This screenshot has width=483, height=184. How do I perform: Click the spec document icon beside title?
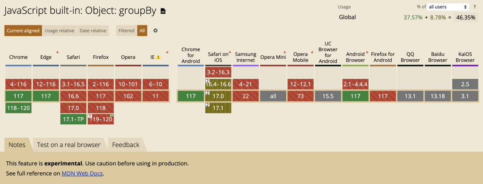(163, 11)
